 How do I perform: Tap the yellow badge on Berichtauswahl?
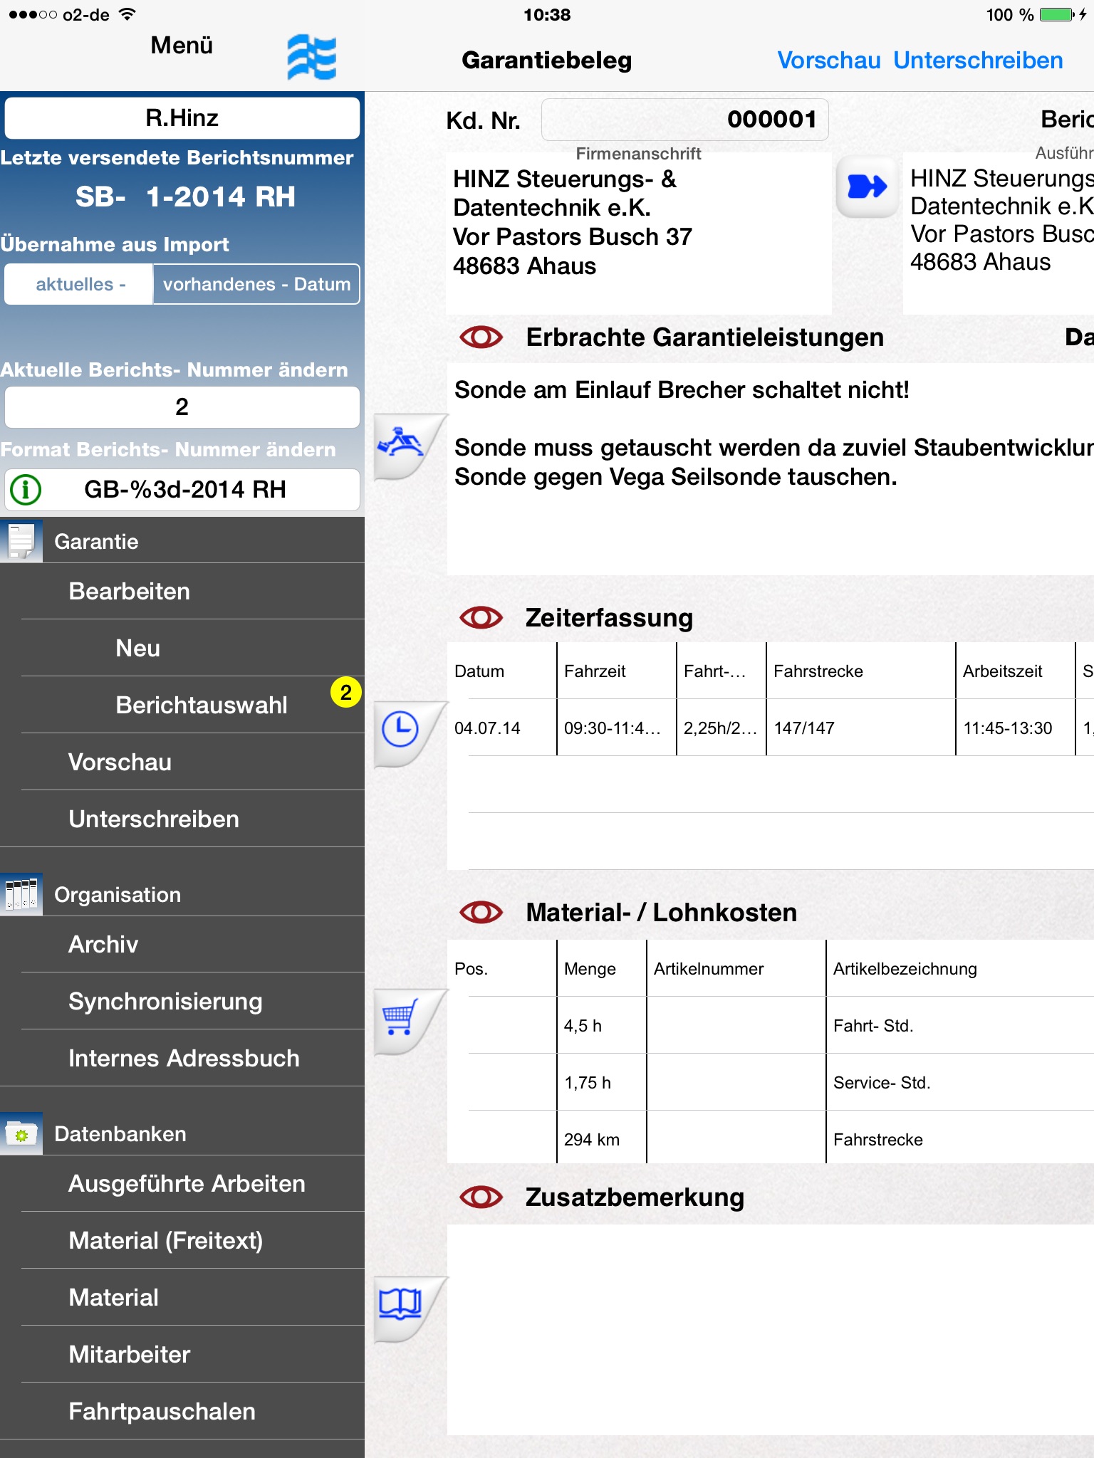346,692
